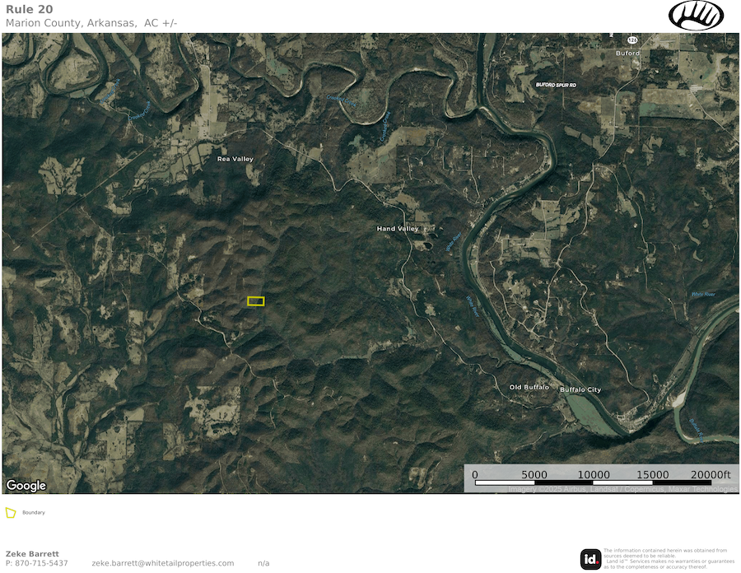Click the Google logo on the map
Screen dimensions: 741x573
tap(26, 486)
